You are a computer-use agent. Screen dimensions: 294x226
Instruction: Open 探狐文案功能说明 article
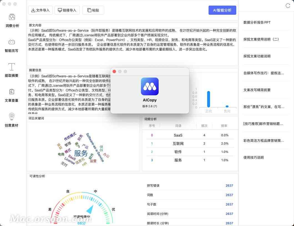[x=257, y=56]
